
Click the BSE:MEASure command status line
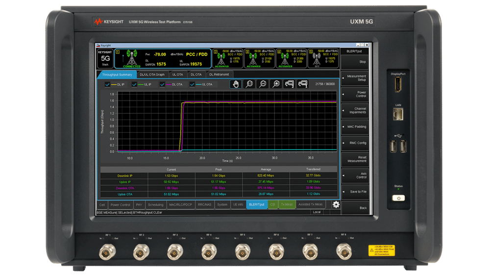click(129, 213)
